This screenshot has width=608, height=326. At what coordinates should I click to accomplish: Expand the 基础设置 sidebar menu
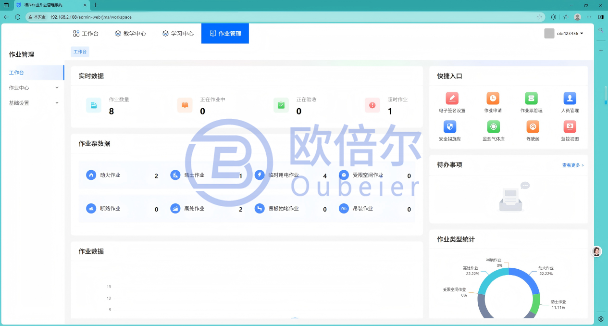tap(33, 103)
